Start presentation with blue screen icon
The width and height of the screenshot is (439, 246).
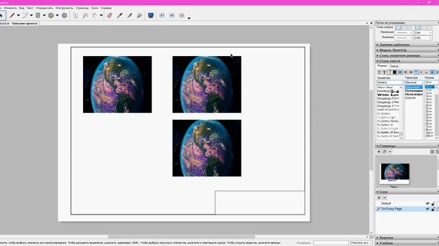[x=151, y=15]
